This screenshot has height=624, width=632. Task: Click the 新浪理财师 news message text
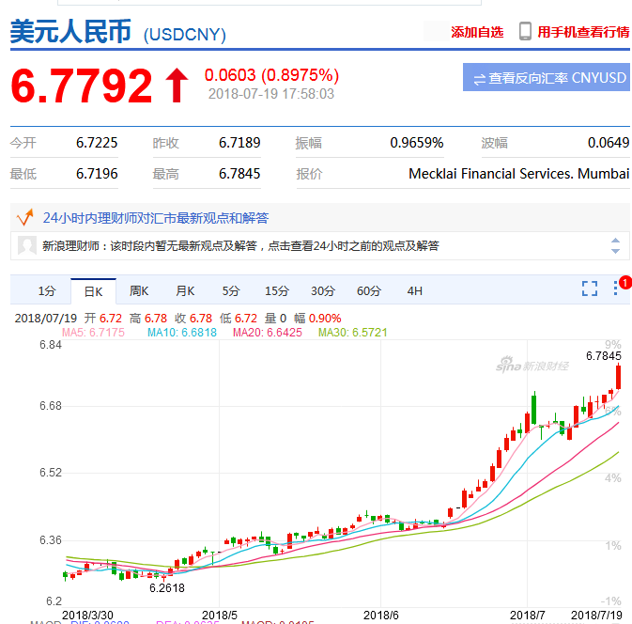[x=240, y=245]
